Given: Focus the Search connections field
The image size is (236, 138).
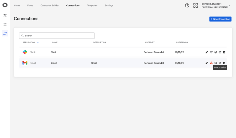Looking at the screenshot, I should tap(57, 36).
